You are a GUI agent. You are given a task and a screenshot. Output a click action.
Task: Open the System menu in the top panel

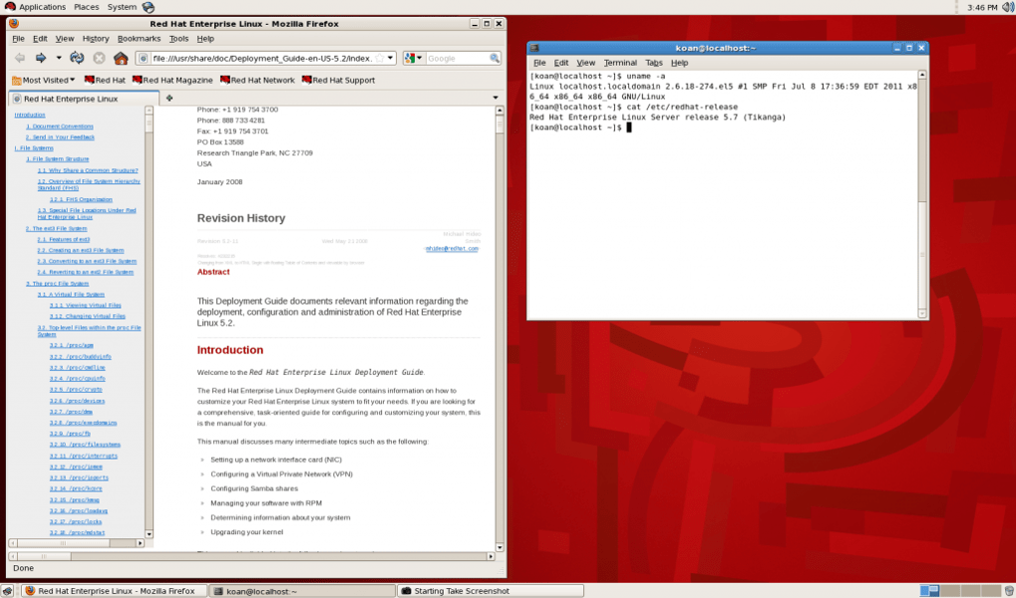coord(122,7)
